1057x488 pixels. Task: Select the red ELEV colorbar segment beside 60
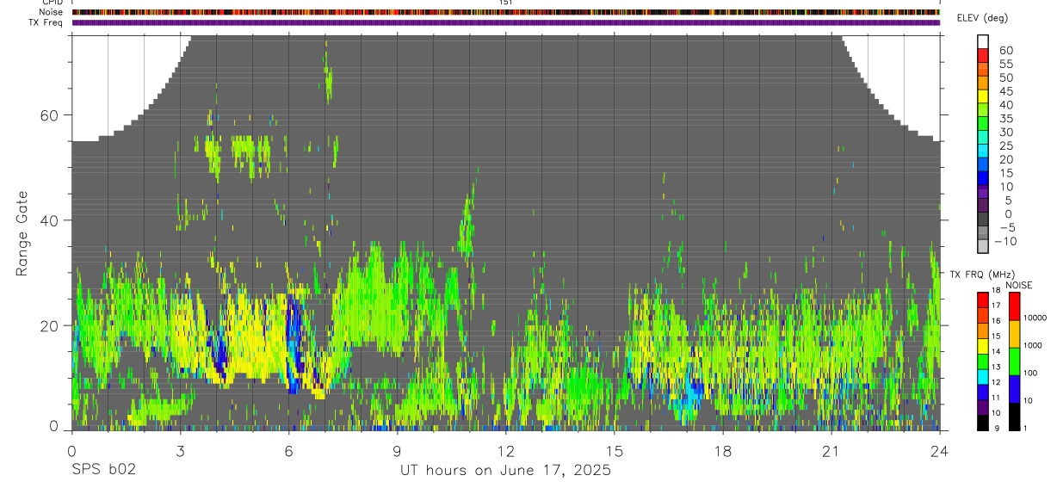(982, 55)
